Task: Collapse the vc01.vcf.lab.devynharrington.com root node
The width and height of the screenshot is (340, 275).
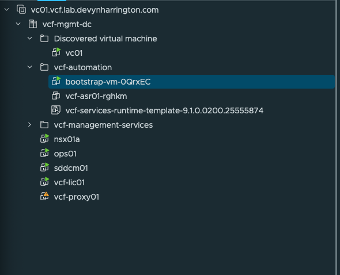Action: pyautogui.click(x=7, y=10)
